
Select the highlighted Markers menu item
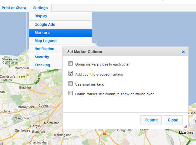coord(61,33)
